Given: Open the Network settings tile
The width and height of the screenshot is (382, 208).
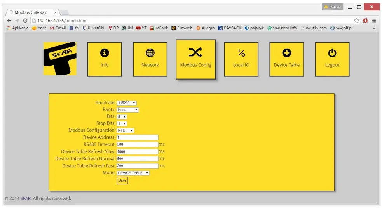Looking at the screenshot, I should 150,59.
